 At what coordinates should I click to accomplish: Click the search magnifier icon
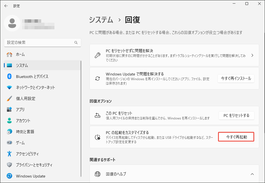76,43
